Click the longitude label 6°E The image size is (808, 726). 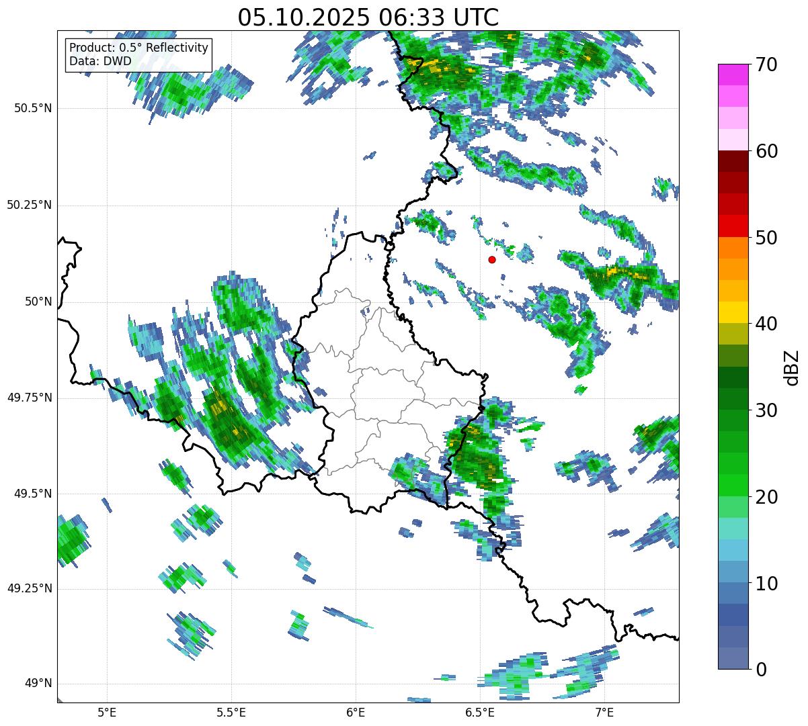point(356,712)
